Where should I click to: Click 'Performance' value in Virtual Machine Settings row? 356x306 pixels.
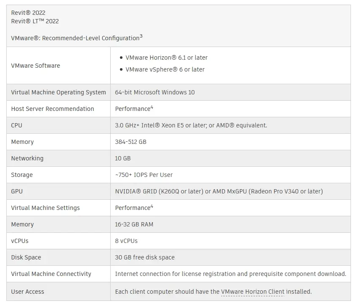point(134,207)
